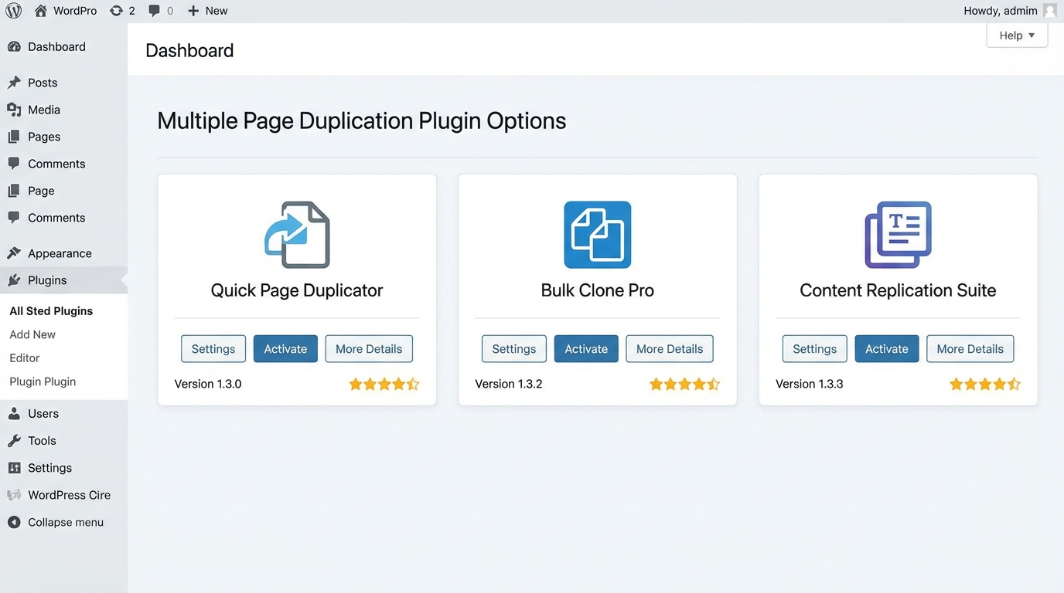Activate the Content Replication Suite plugin

886,348
